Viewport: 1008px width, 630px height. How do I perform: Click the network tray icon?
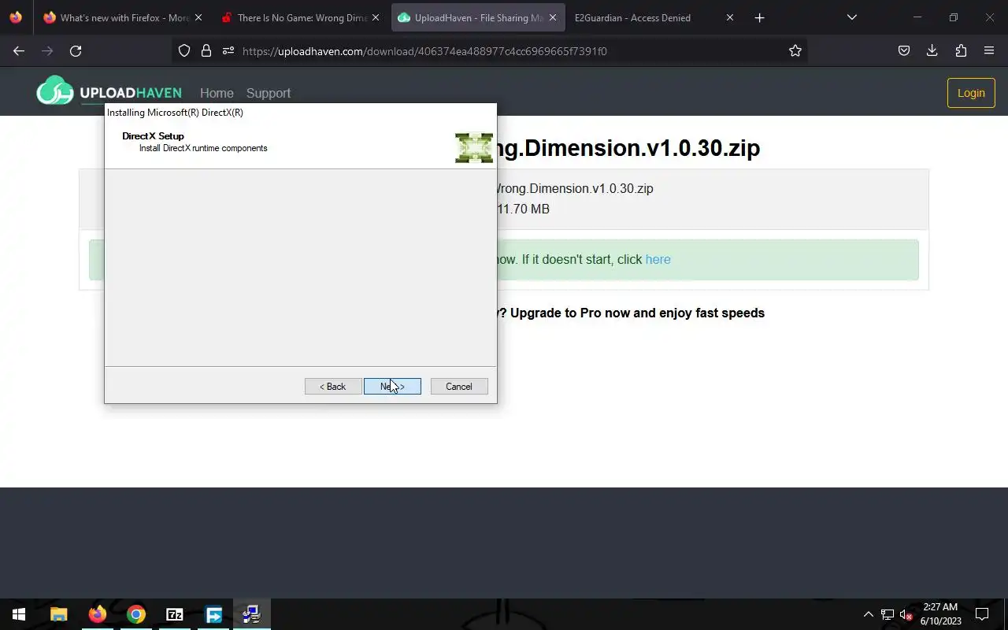click(x=888, y=614)
